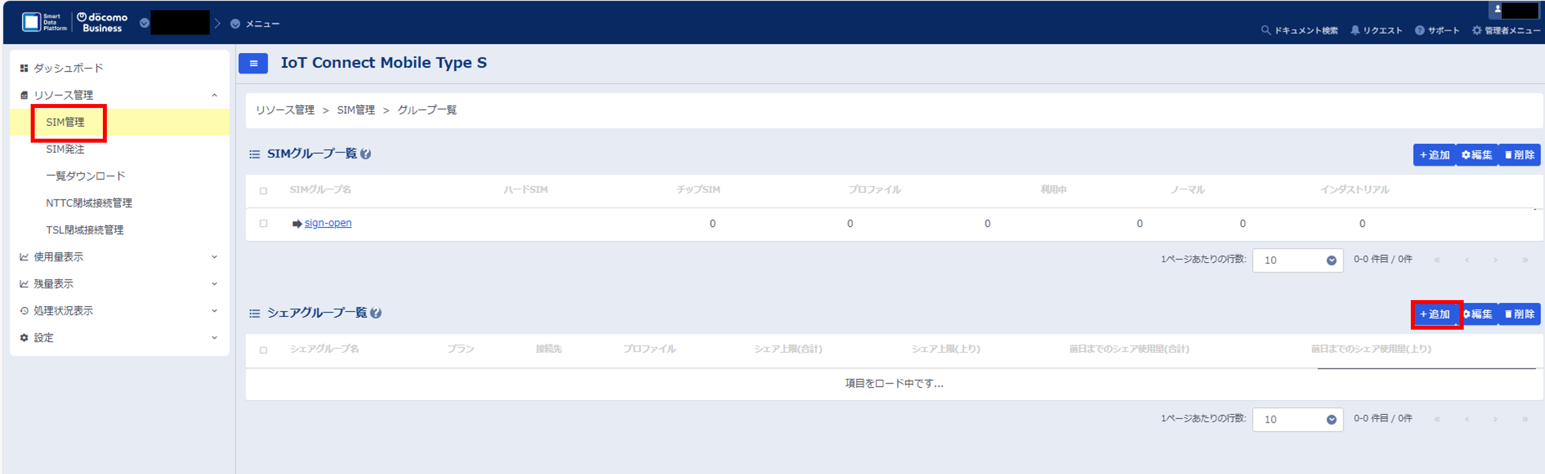
Task: Click 編集 for share groups
Action: pos(1477,314)
